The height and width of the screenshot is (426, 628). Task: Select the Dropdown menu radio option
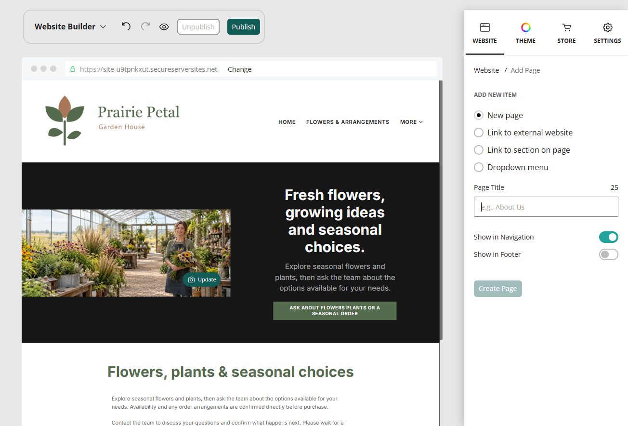(x=479, y=167)
